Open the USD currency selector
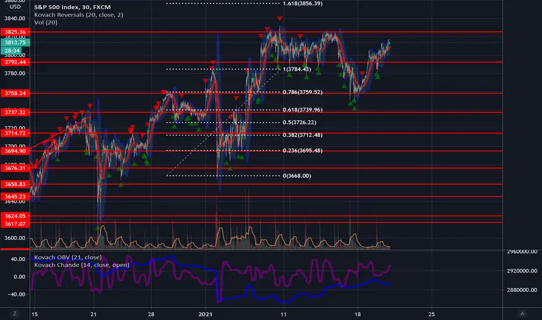542x320 pixels. 15,6
